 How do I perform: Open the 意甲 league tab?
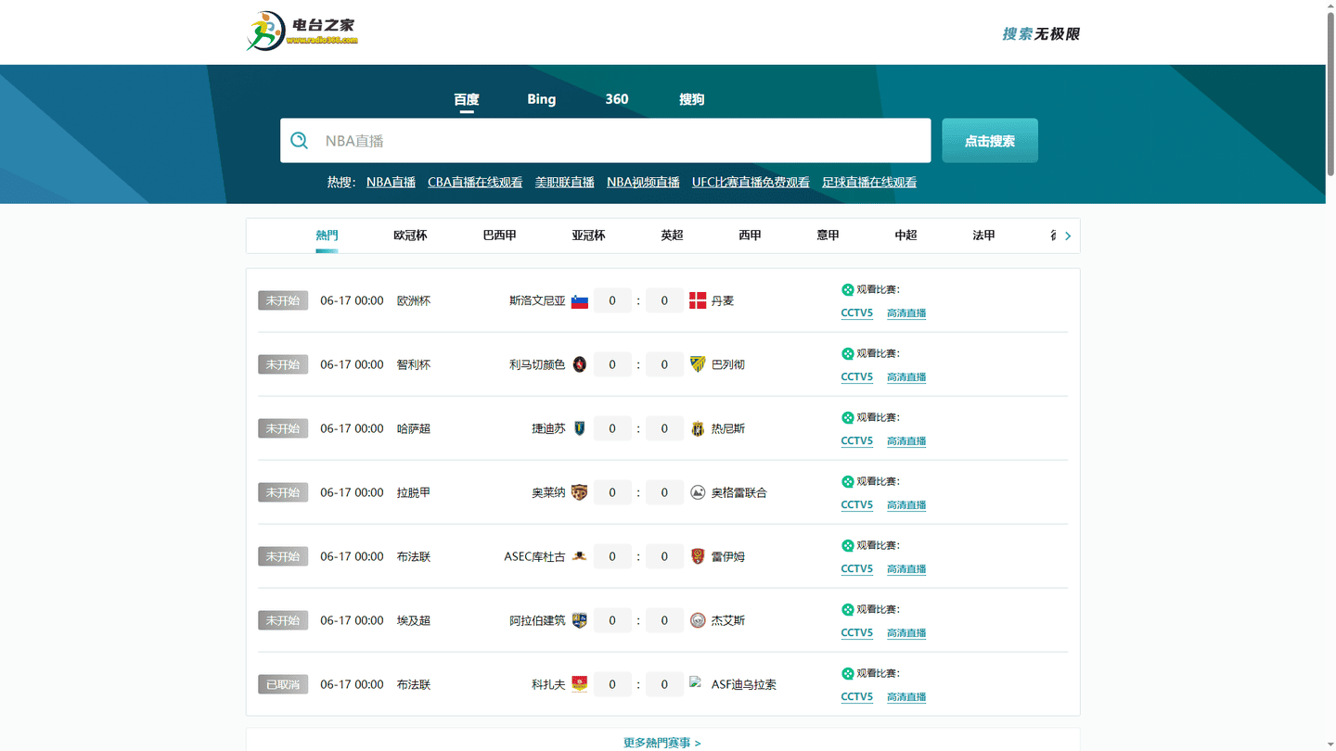coord(828,235)
